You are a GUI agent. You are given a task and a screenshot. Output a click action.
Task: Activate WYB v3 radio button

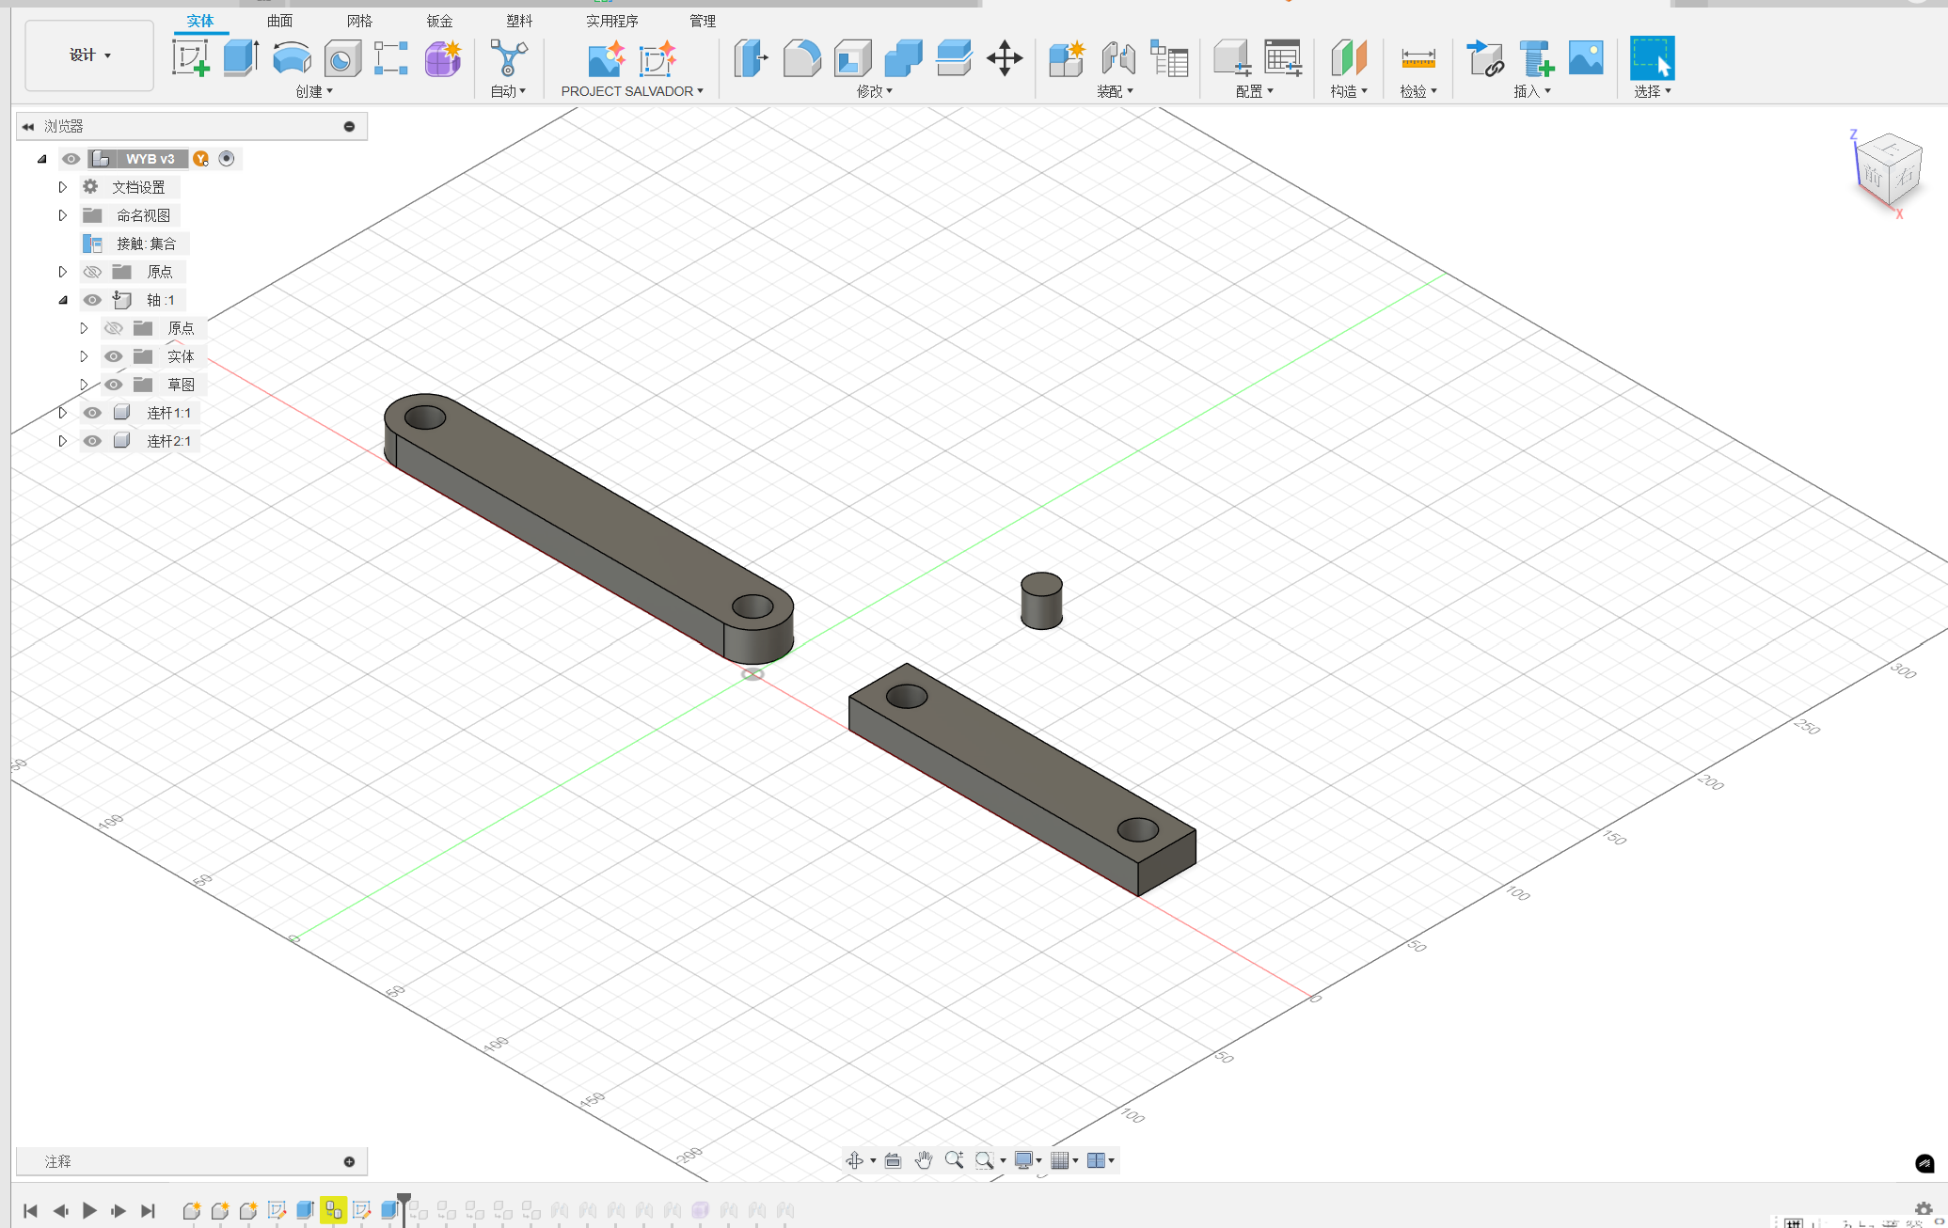(227, 159)
